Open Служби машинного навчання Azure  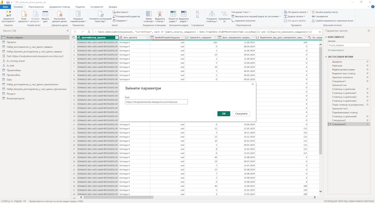[x=332, y=21]
